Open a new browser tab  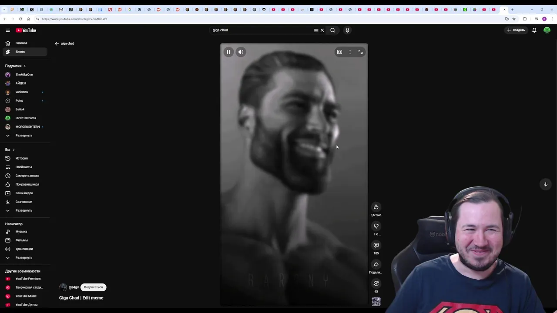coord(512,9)
